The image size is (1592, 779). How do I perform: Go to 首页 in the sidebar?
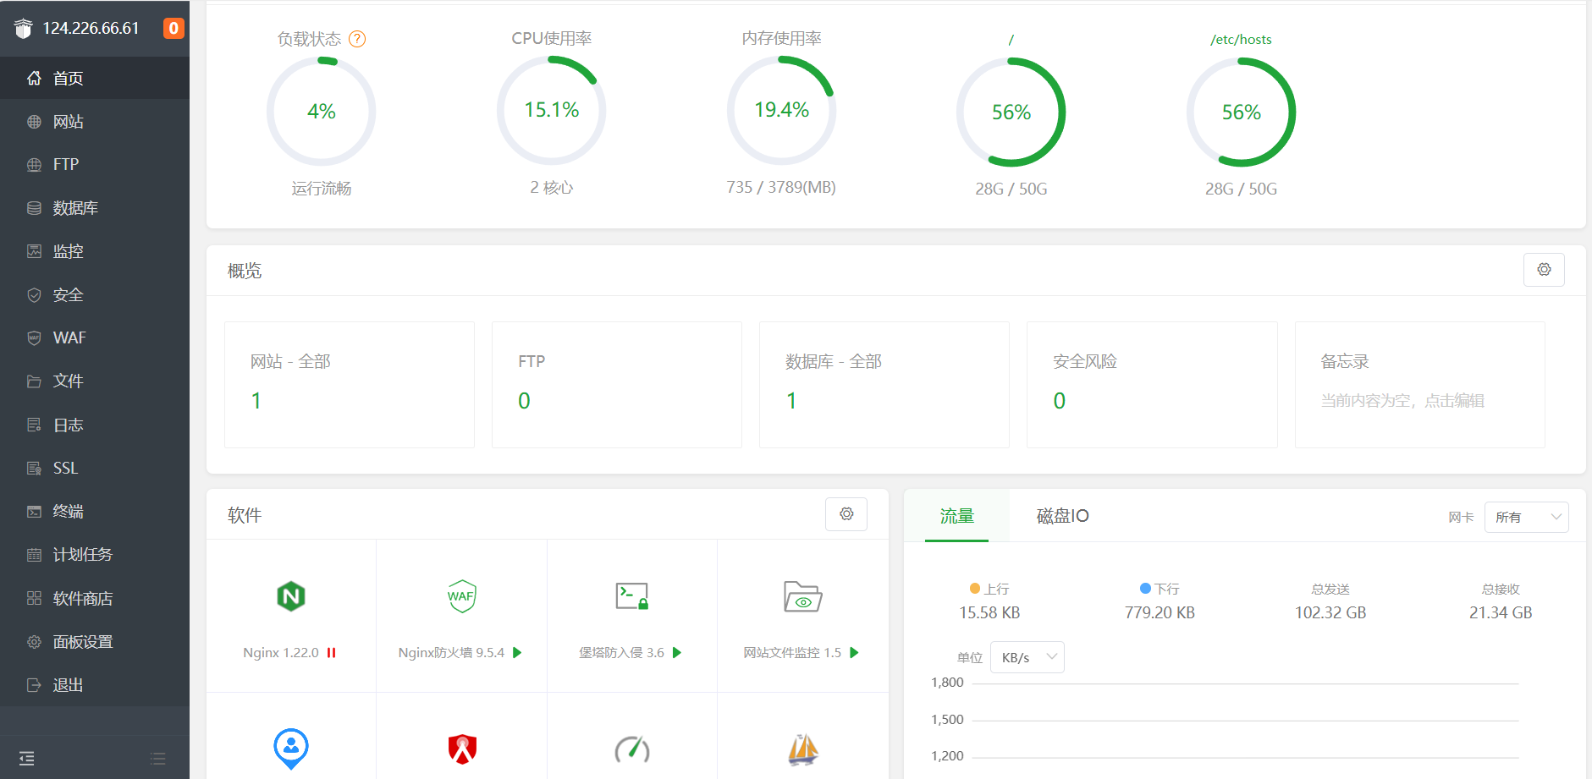pyautogui.click(x=95, y=78)
